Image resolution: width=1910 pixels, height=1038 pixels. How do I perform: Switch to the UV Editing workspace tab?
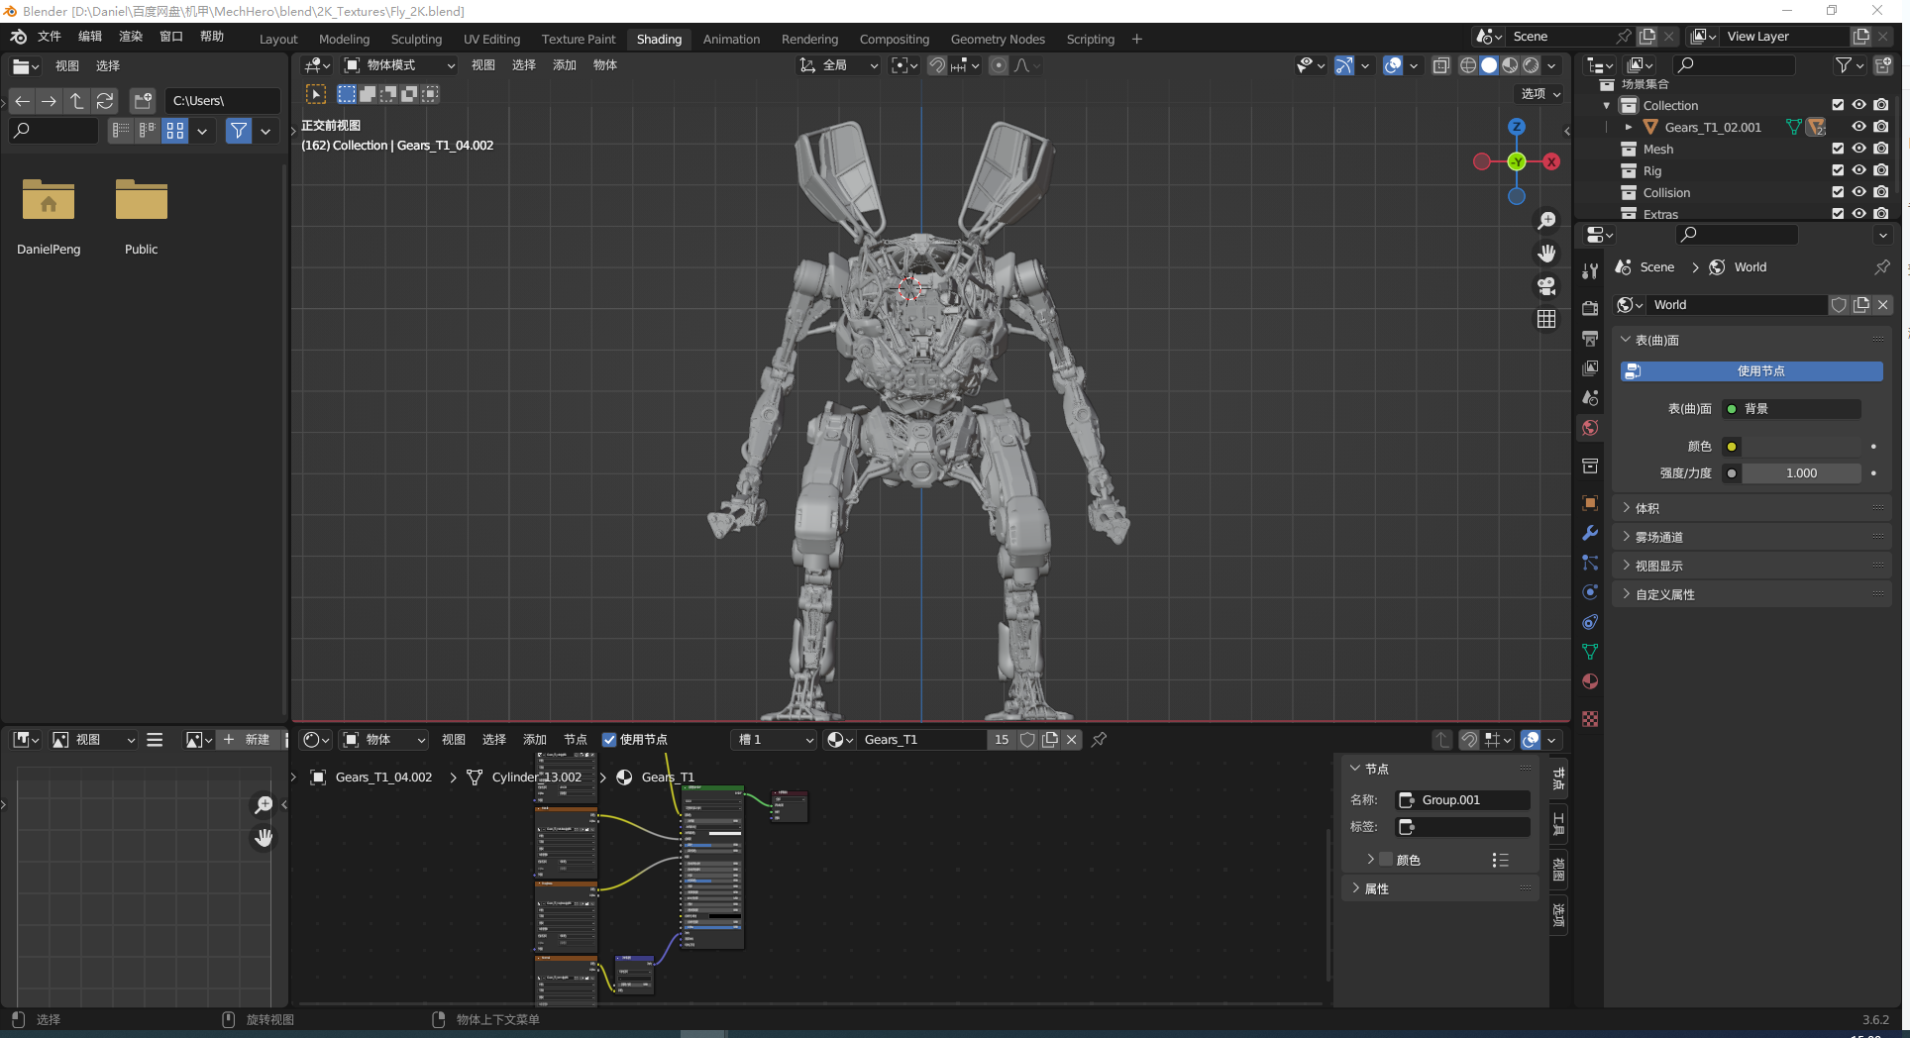491,40
